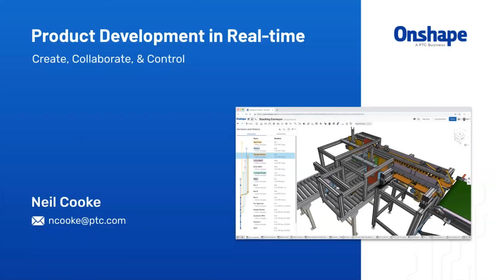The image size is (497, 280).
Task: Open the comments speech-bubble icon
Action: pyautogui.click(x=414, y=119)
